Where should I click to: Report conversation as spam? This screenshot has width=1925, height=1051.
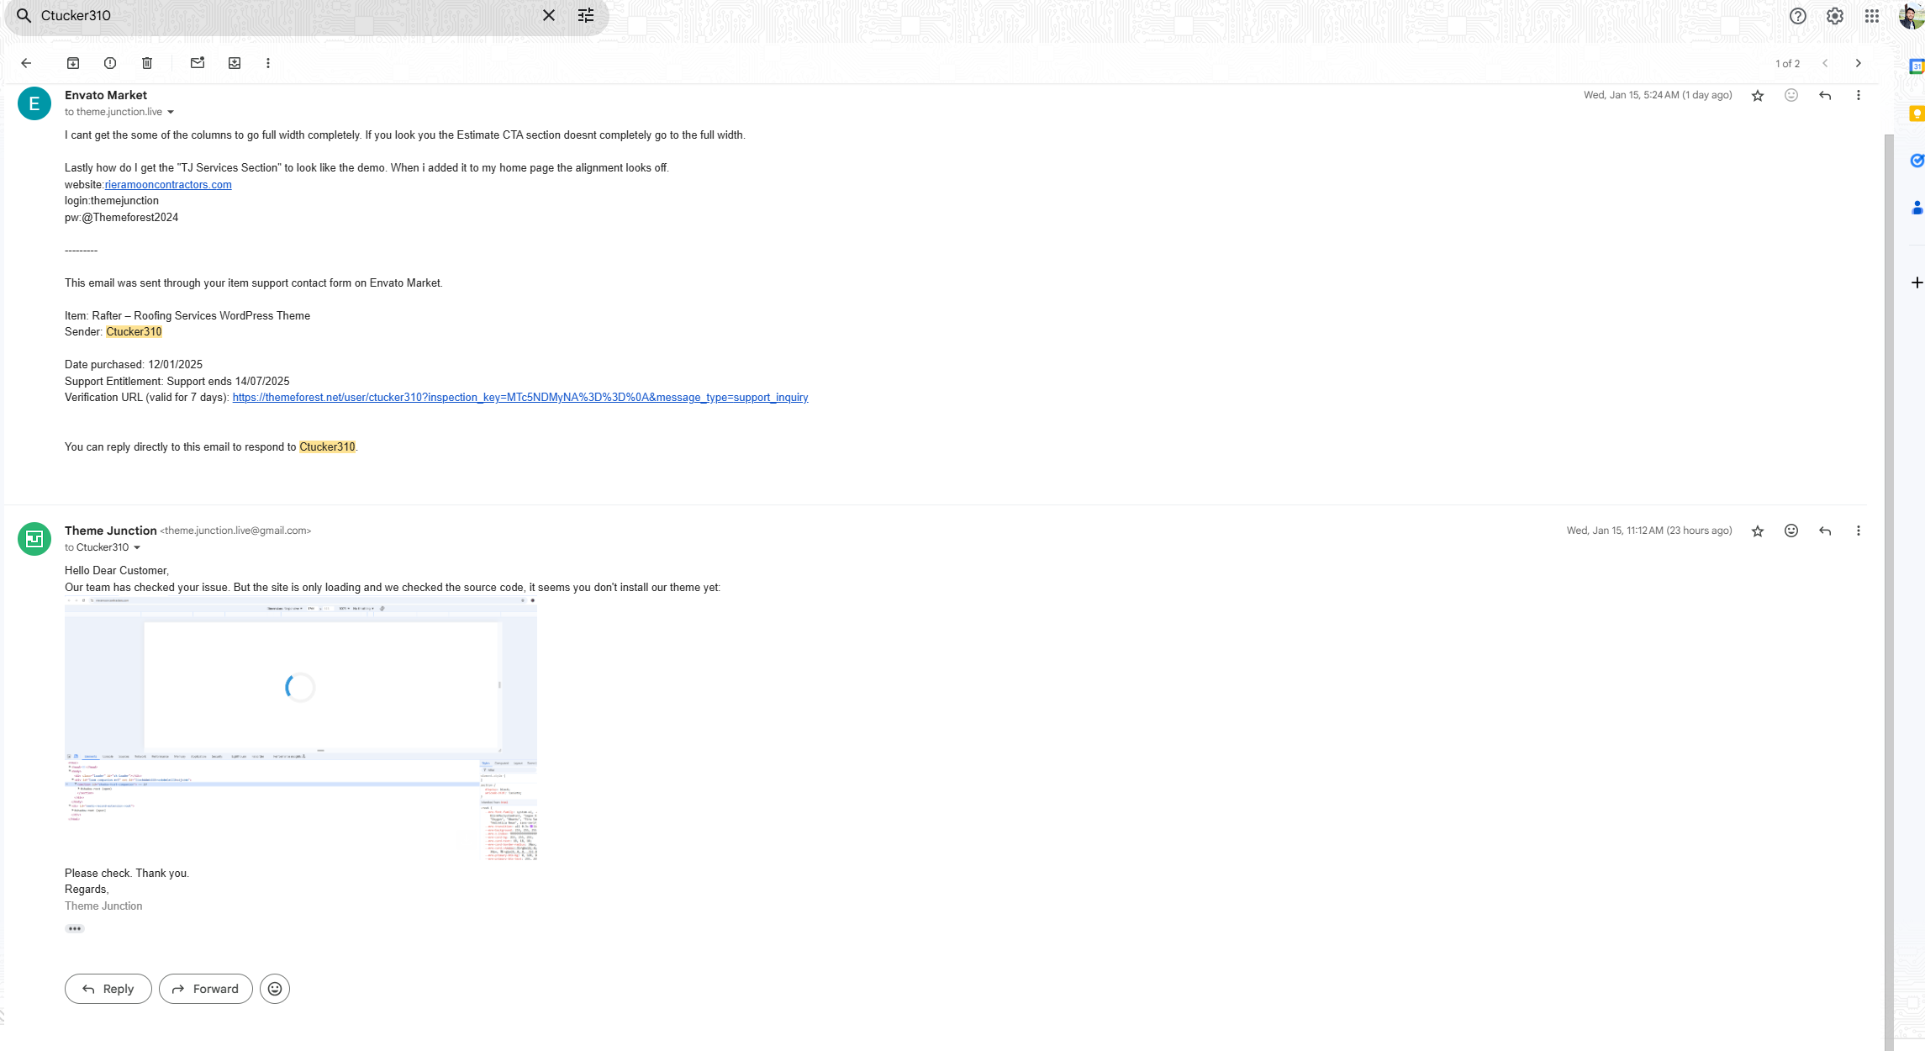click(110, 63)
